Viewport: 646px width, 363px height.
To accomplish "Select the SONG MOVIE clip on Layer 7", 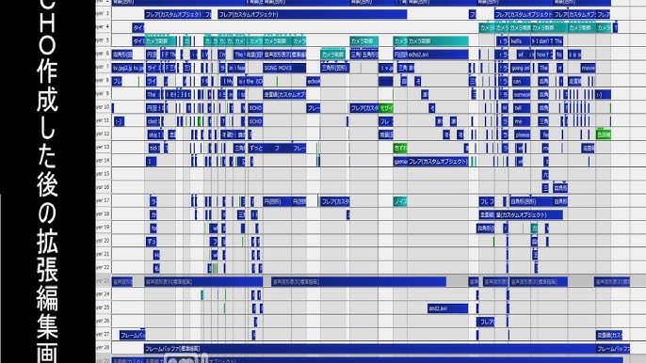I will (x=284, y=68).
